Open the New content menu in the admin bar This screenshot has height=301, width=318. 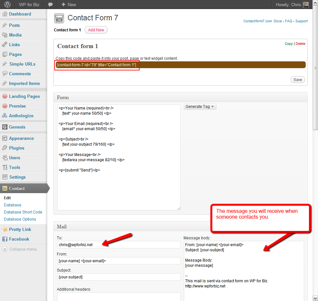coord(69,5)
